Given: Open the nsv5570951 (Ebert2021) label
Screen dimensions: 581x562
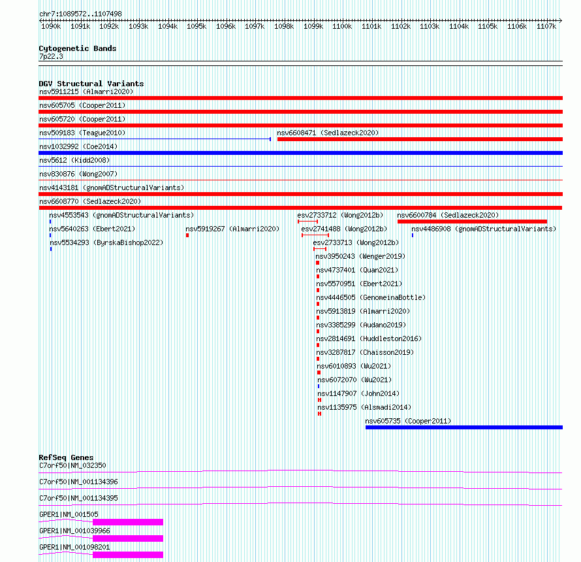Looking at the screenshot, I should (x=359, y=284).
